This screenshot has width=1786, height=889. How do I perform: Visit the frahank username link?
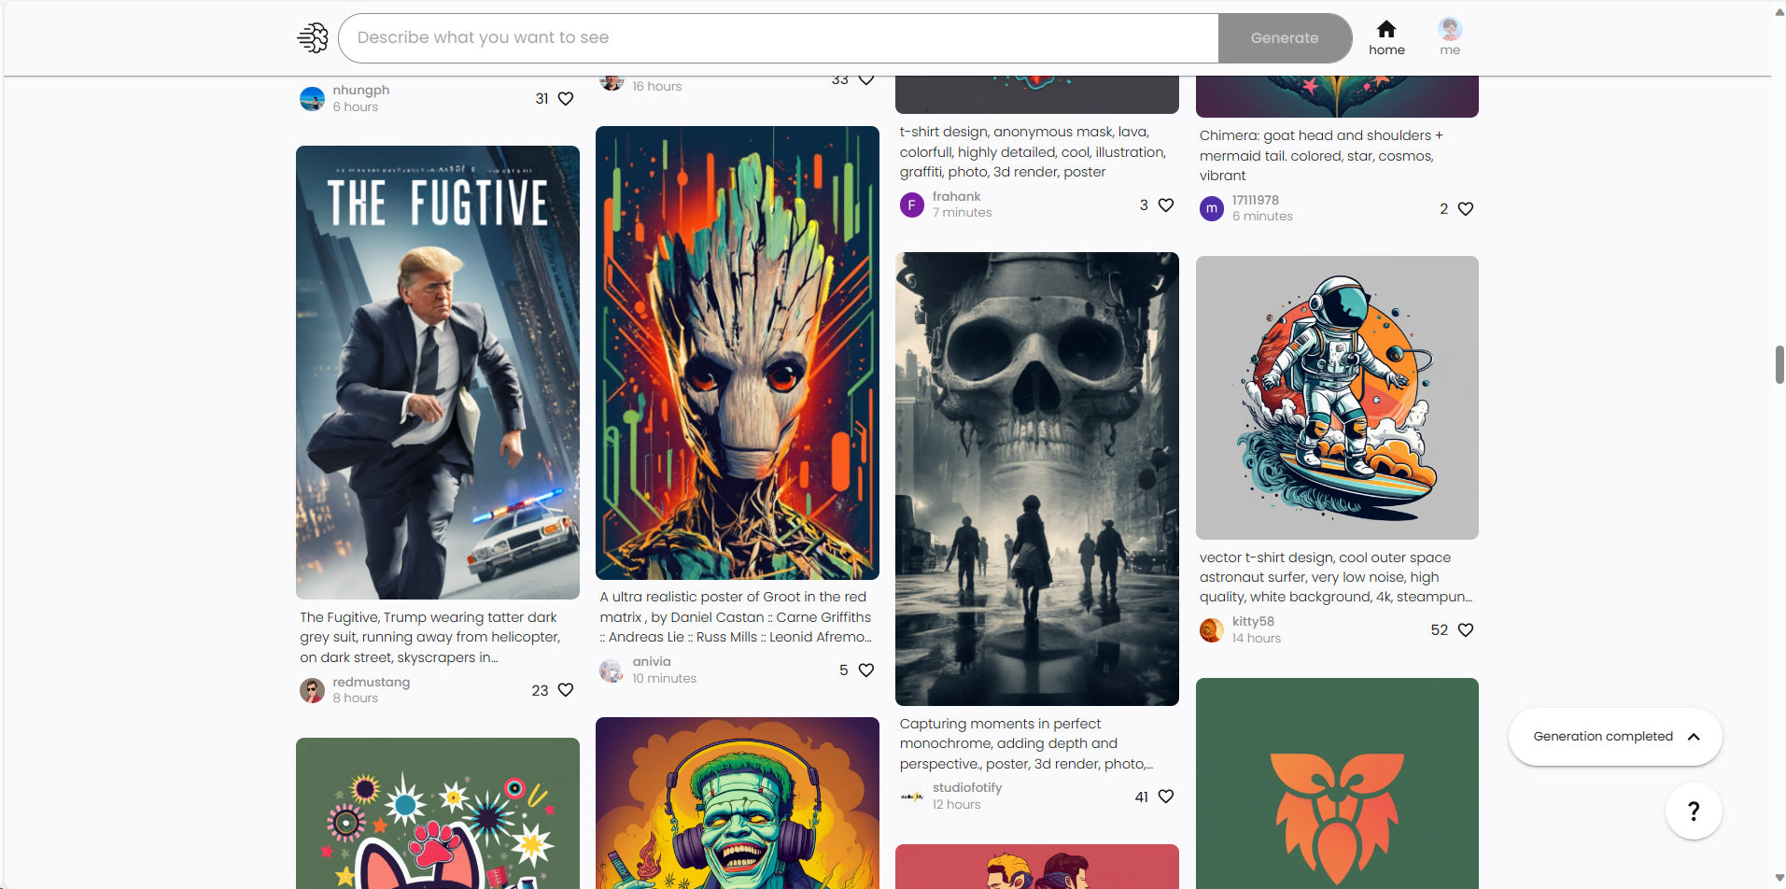pyautogui.click(x=956, y=196)
